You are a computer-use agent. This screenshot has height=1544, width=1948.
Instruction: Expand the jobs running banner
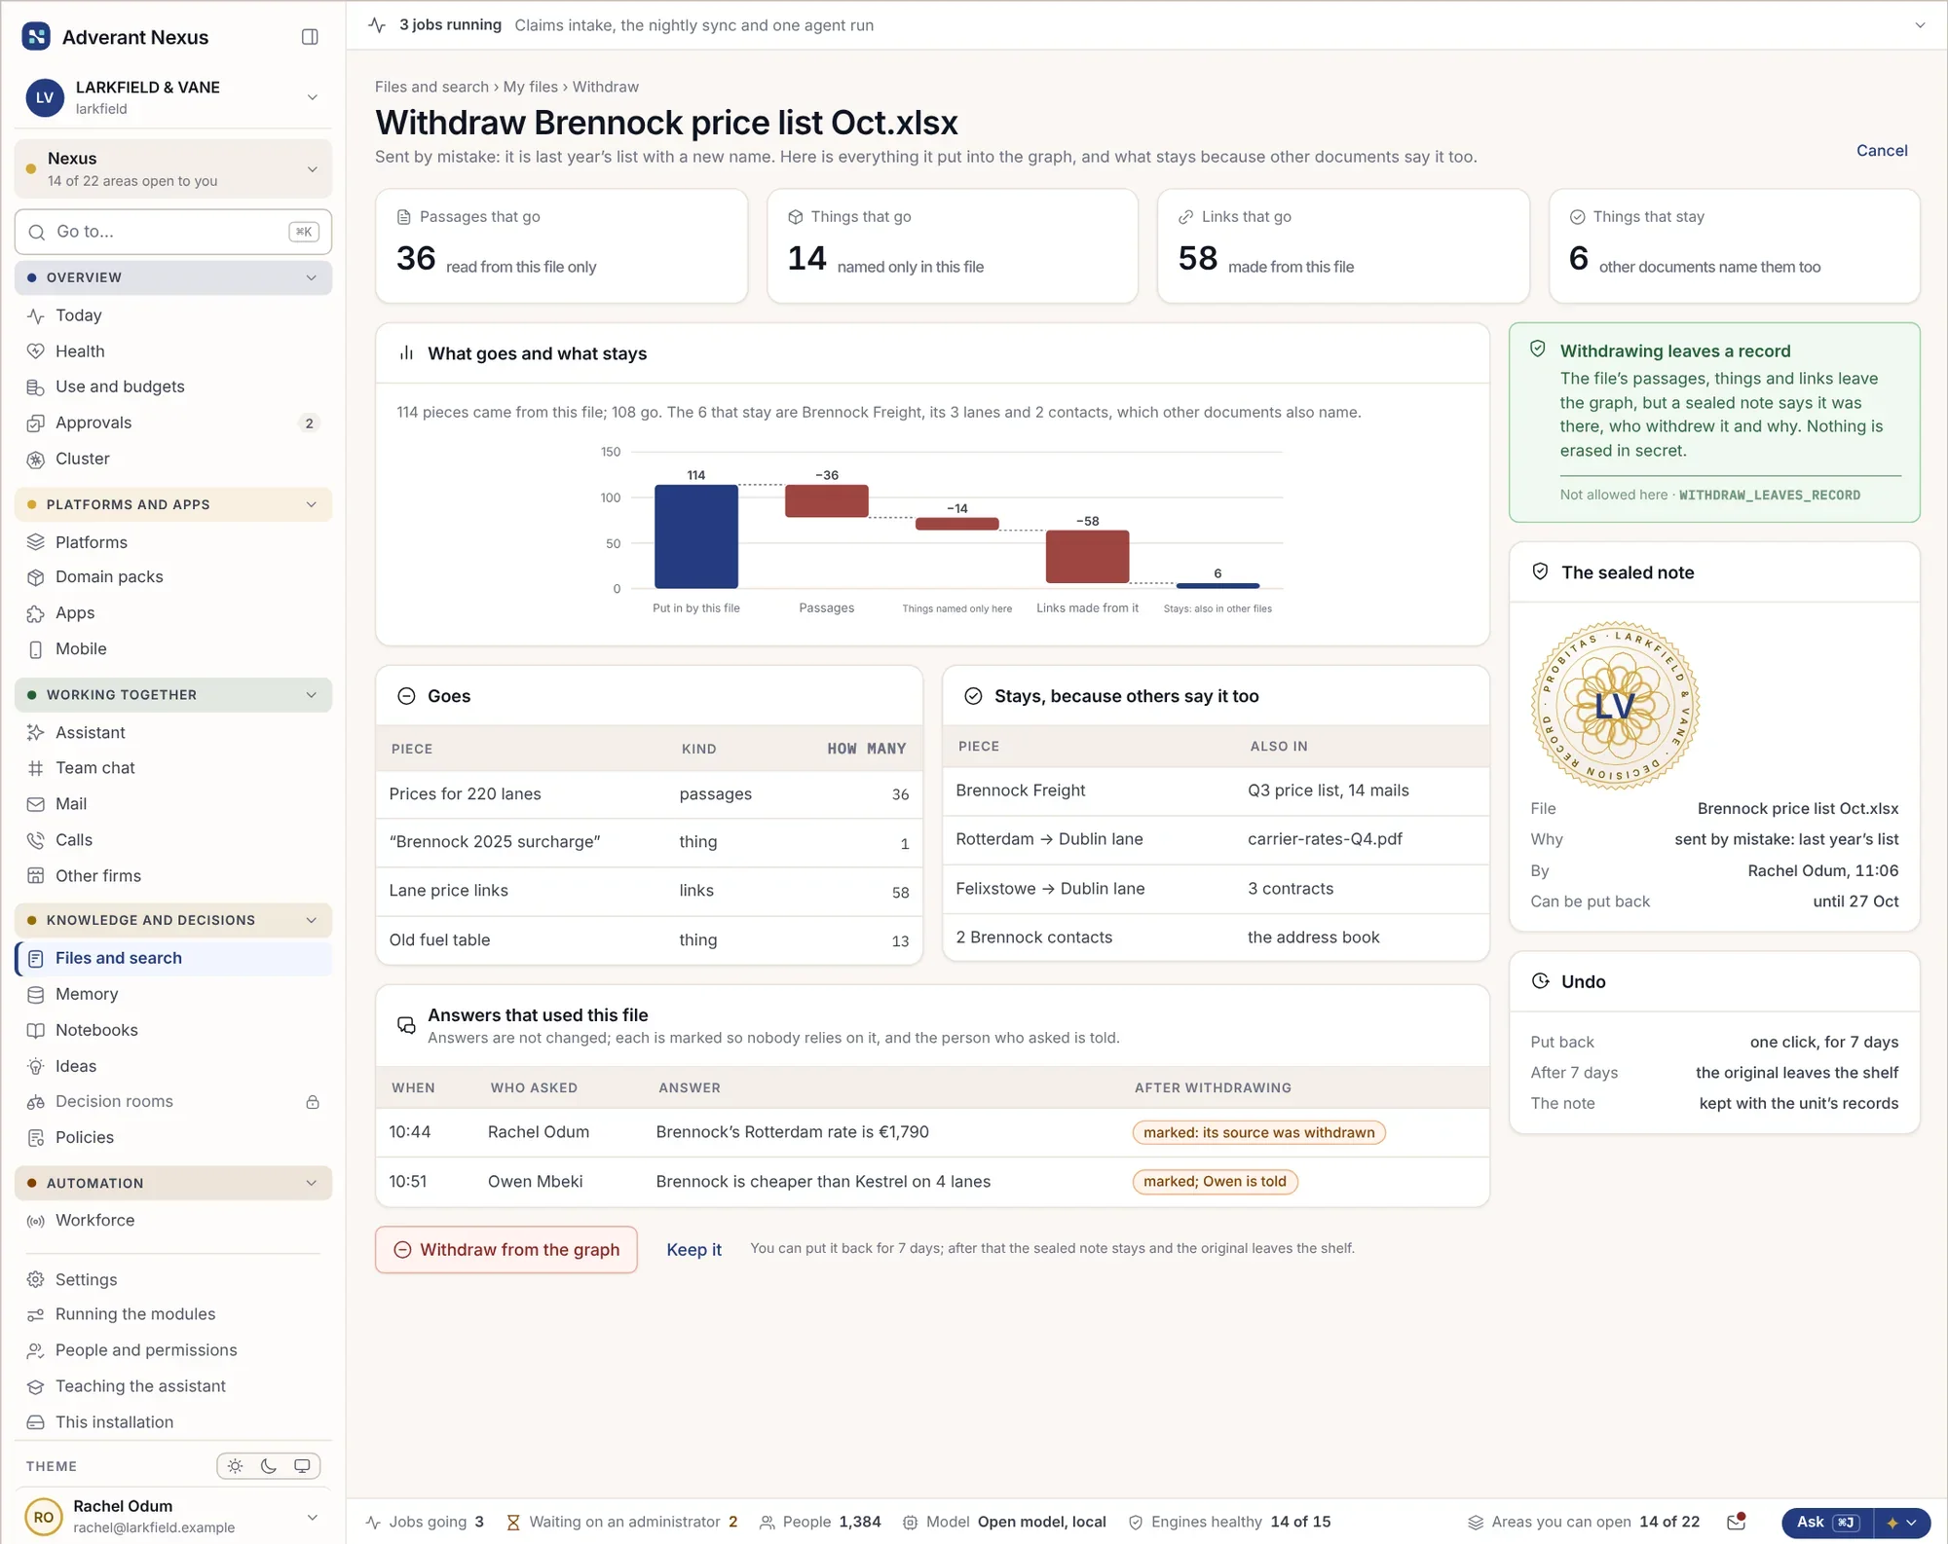click(x=1920, y=25)
